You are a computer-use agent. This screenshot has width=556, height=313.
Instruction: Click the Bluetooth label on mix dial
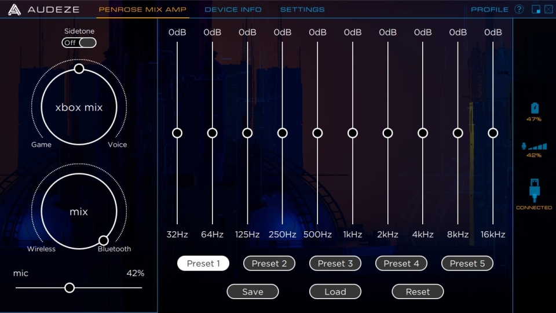[114, 249]
